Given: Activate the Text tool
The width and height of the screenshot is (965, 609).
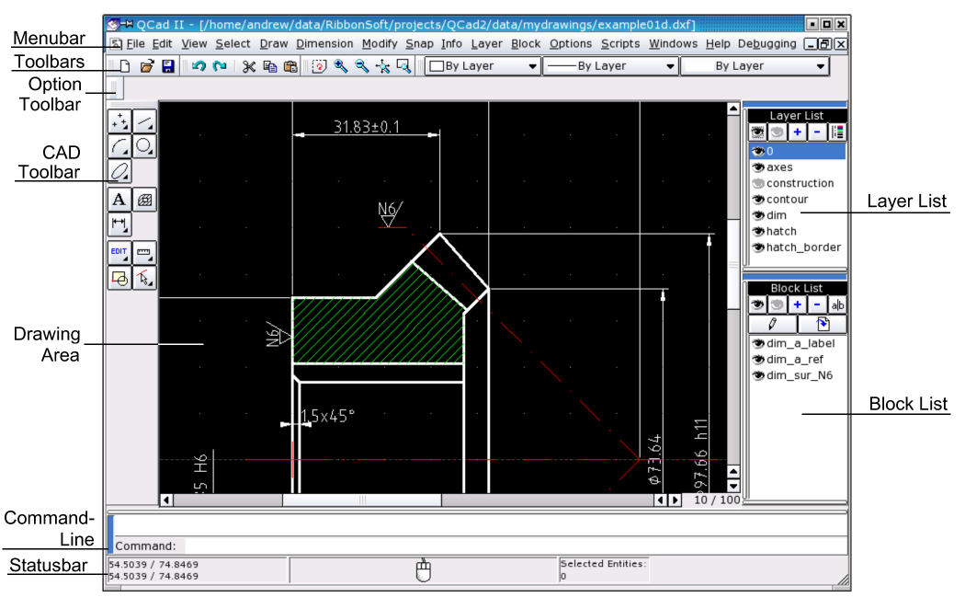Looking at the screenshot, I should 119,199.
